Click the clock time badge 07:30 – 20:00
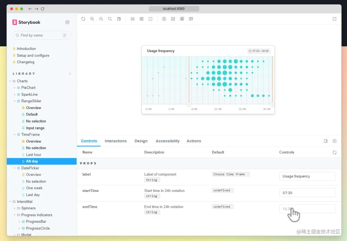This screenshot has width=347, height=241. pos(259,51)
